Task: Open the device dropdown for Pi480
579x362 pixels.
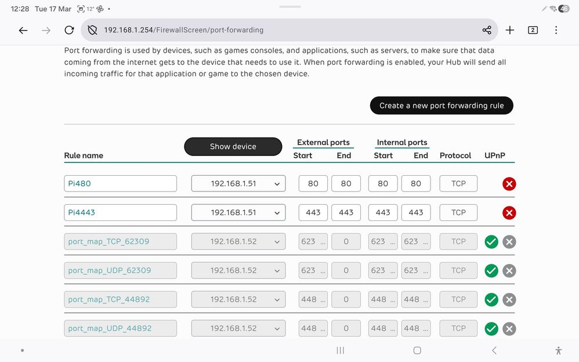Action: pos(238,183)
